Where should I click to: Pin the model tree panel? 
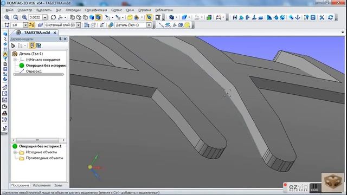pos(60,39)
